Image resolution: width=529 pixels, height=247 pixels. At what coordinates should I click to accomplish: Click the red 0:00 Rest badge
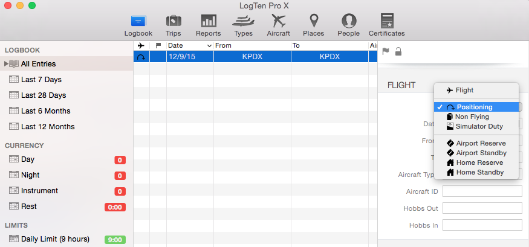[x=115, y=207]
